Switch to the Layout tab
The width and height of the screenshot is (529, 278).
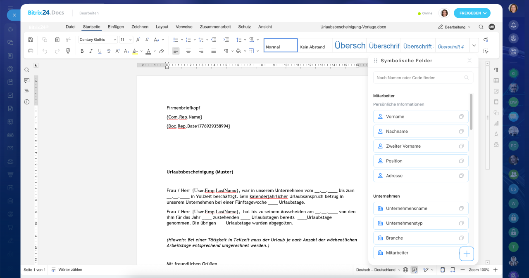coord(162,27)
